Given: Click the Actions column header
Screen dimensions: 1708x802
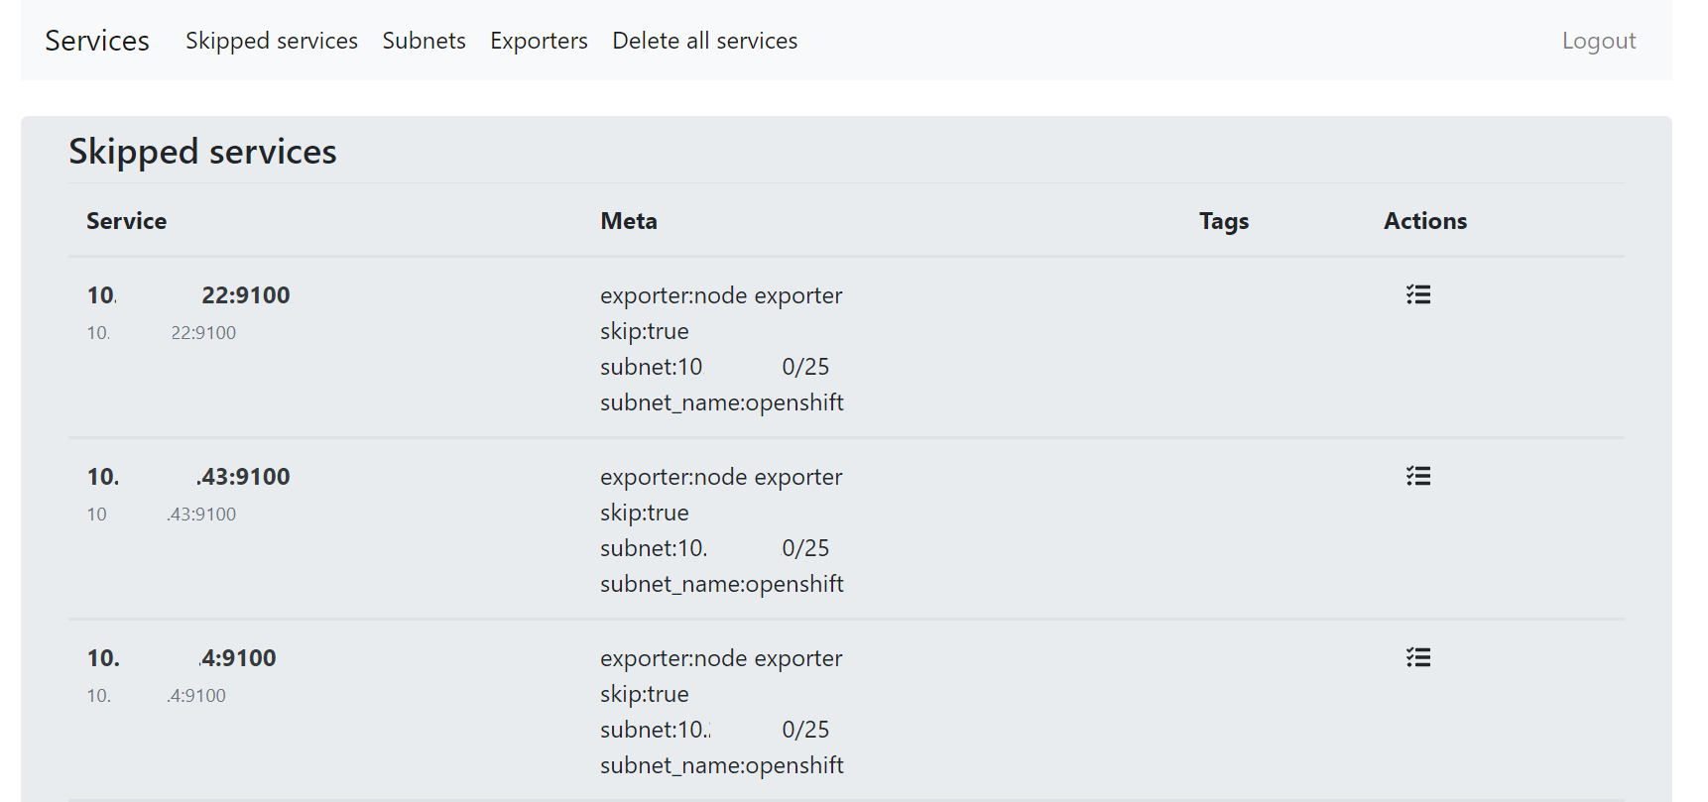Looking at the screenshot, I should click(1425, 221).
